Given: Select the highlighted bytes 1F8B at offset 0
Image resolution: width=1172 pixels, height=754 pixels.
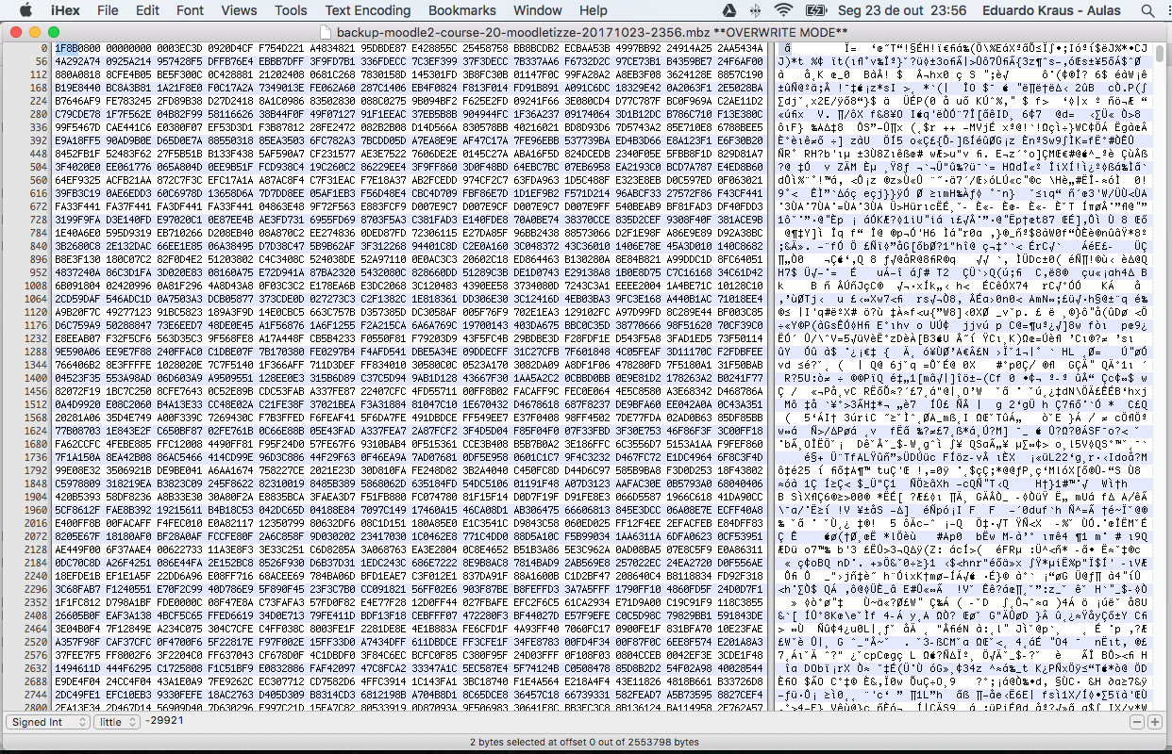Looking at the screenshot, I should click(66, 47).
